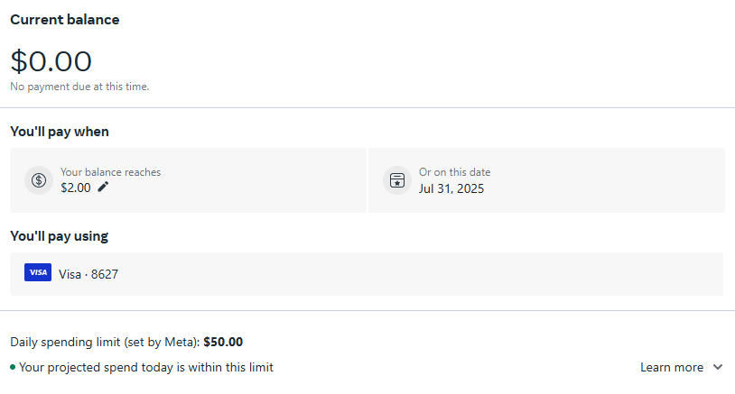Click the blue Visa card logo
This screenshot has width=735, height=394.
pyautogui.click(x=38, y=272)
